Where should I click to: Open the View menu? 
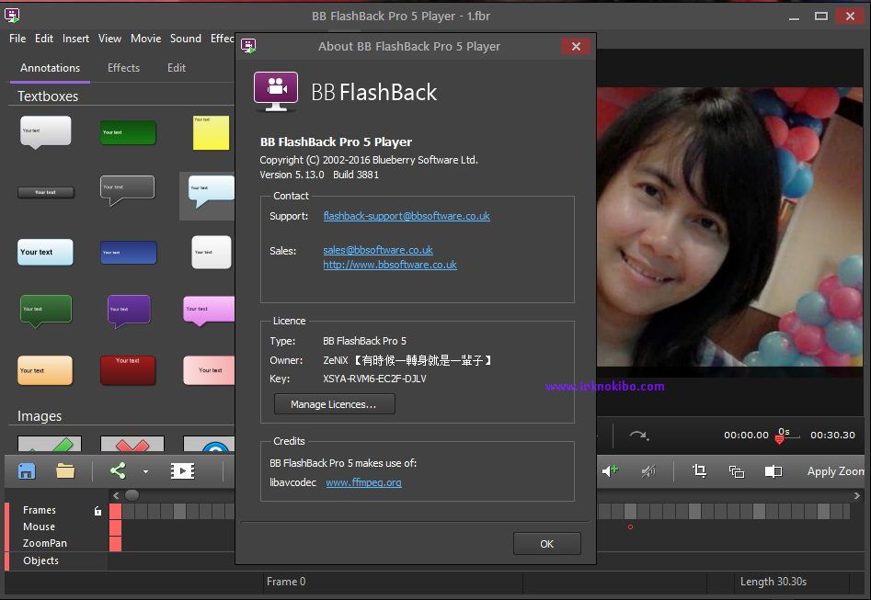click(x=109, y=39)
